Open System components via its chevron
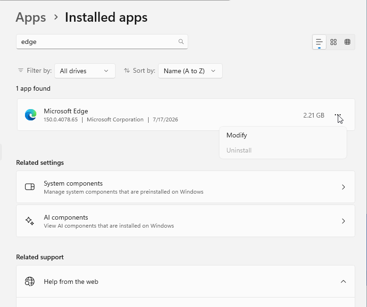 coord(343,187)
